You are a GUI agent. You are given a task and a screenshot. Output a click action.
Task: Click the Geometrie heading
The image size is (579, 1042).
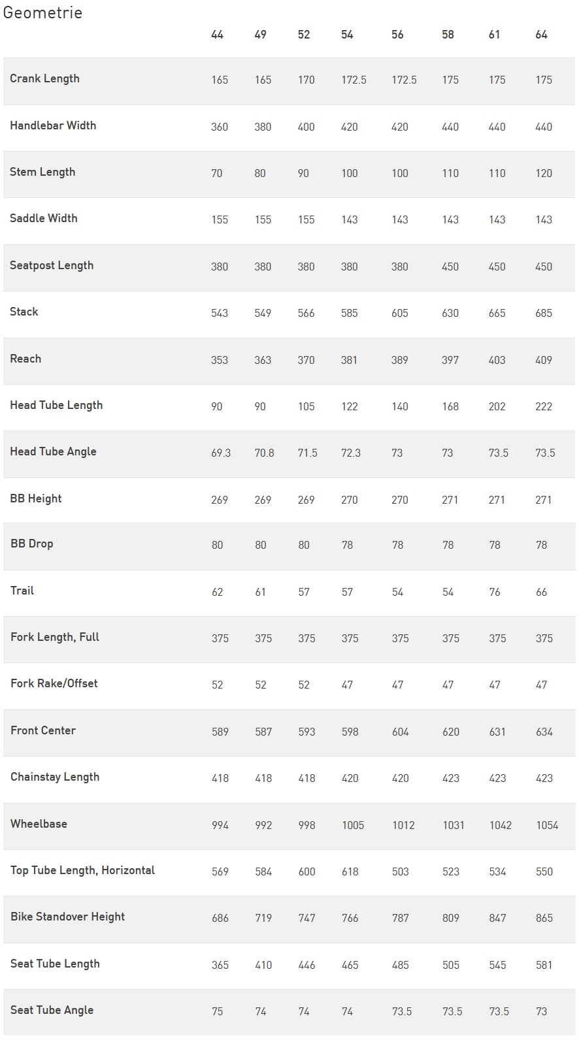pyautogui.click(x=42, y=12)
